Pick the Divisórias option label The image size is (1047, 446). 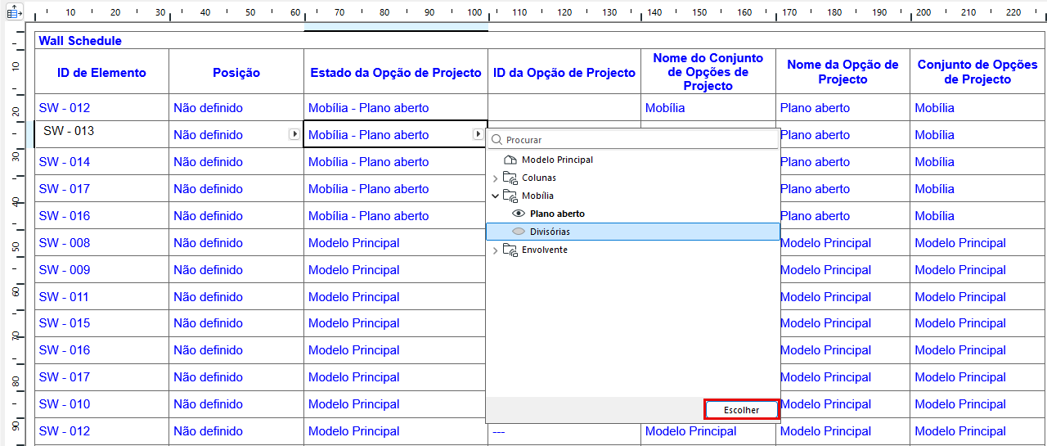pos(550,232)
